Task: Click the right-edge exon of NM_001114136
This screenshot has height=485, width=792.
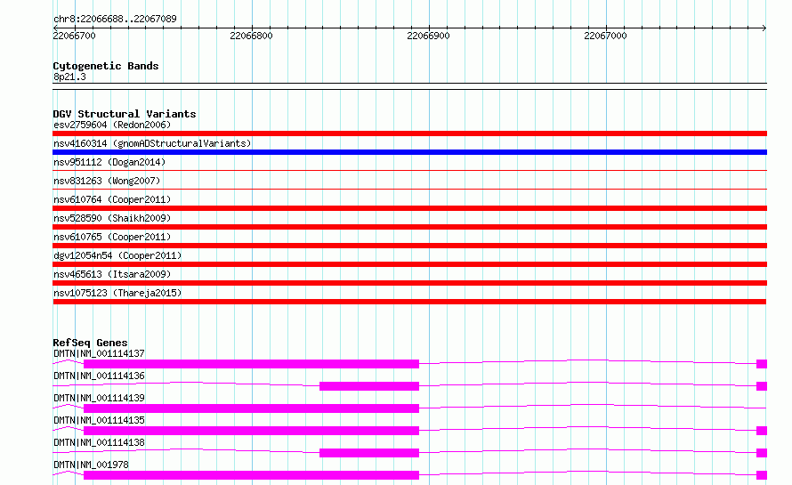Action: click(x=762, y=386)
